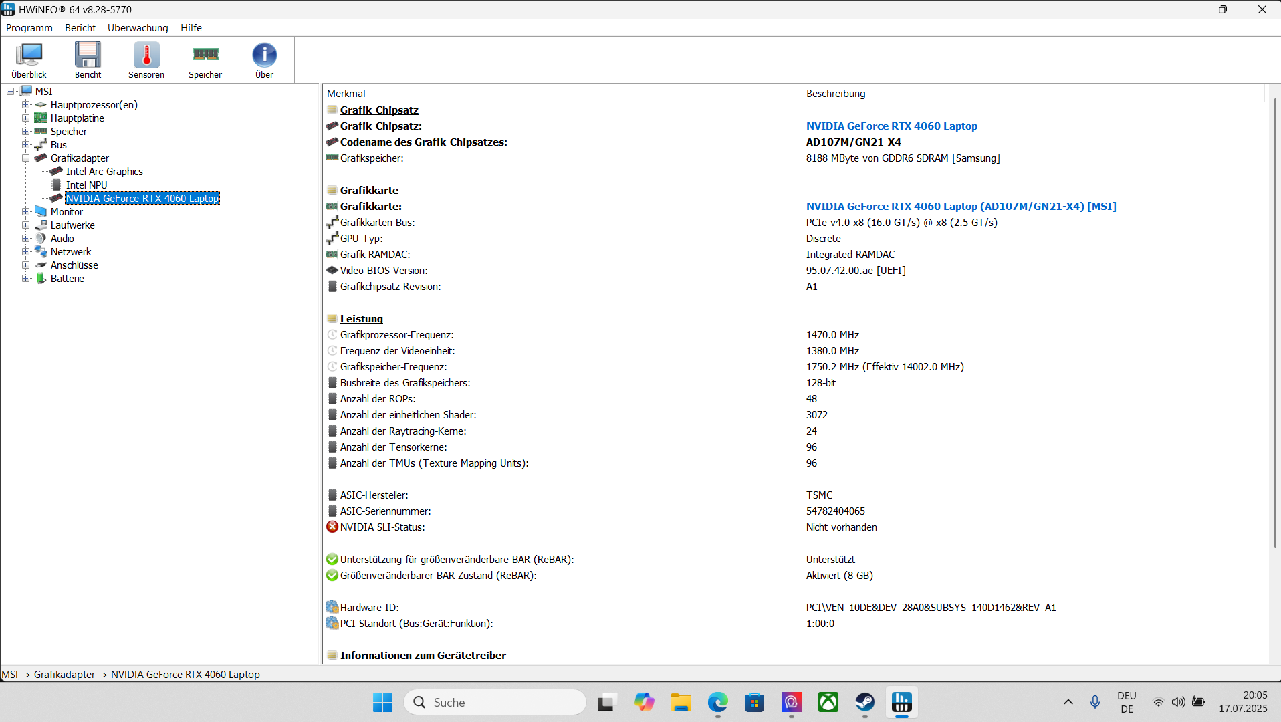
Task: Expand the Netzwerk tree node
Action: coord(25,252)
